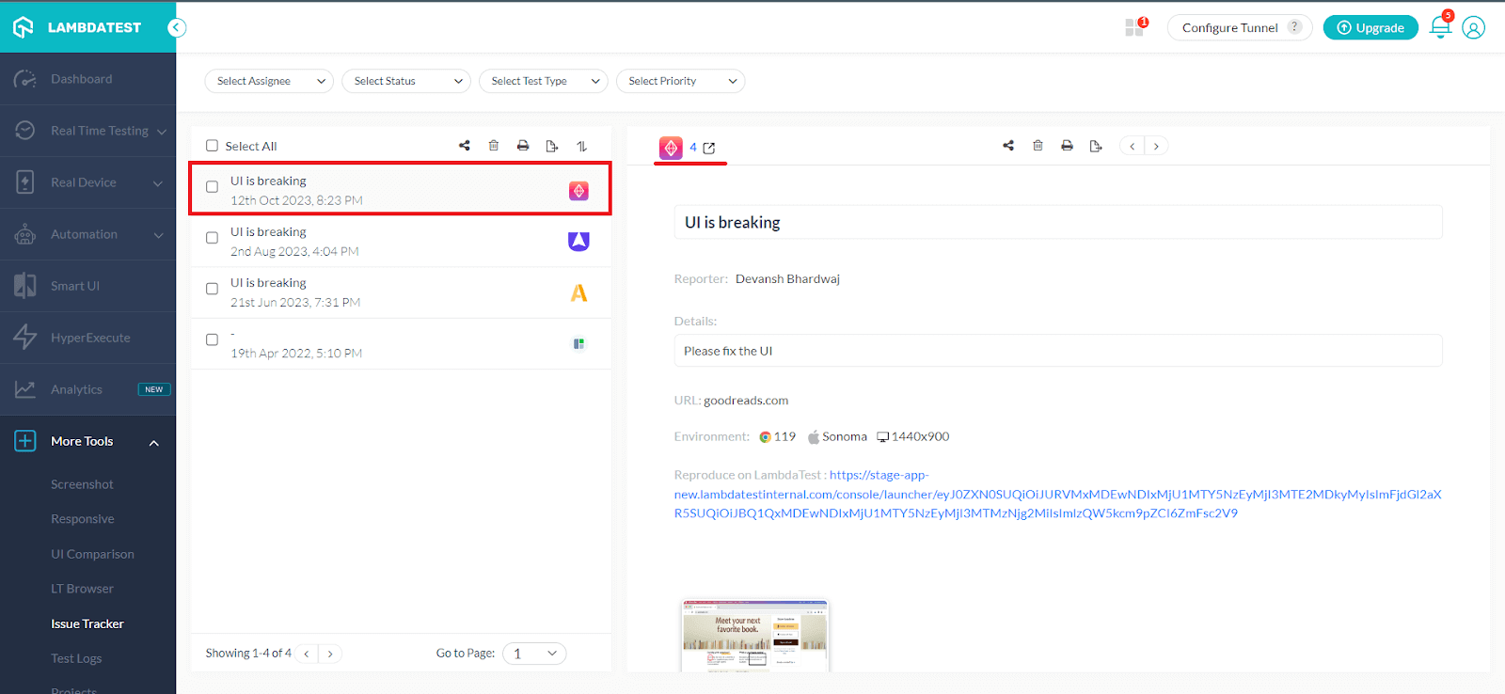
Task: Click the pink integration icon in detail tab
Action: [671, 148]
